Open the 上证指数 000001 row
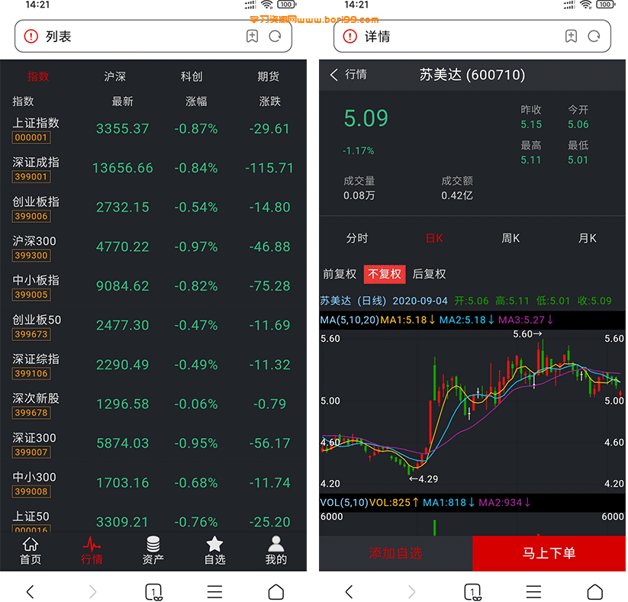This screenshot has width=628, height=602. 153,130
